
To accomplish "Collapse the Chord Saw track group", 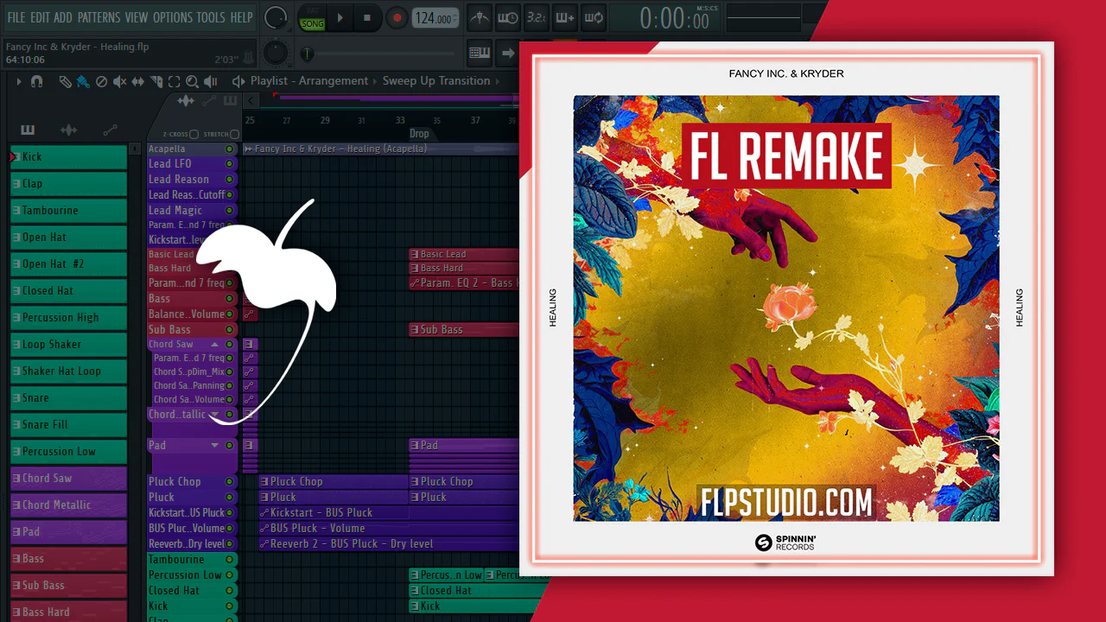I will tap(215, 345).
